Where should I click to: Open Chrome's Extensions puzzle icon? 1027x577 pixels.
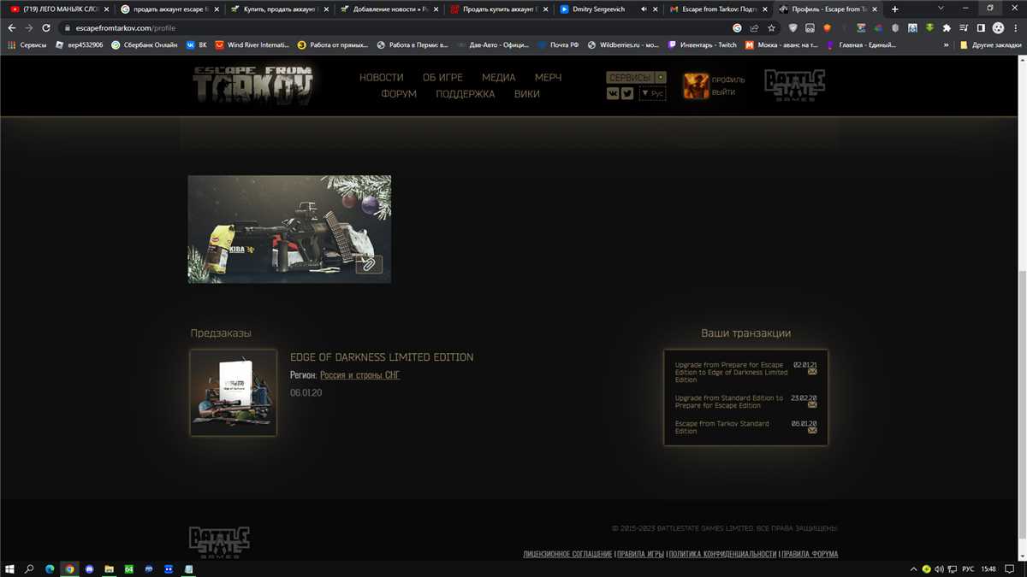click(x=947, y=27)
